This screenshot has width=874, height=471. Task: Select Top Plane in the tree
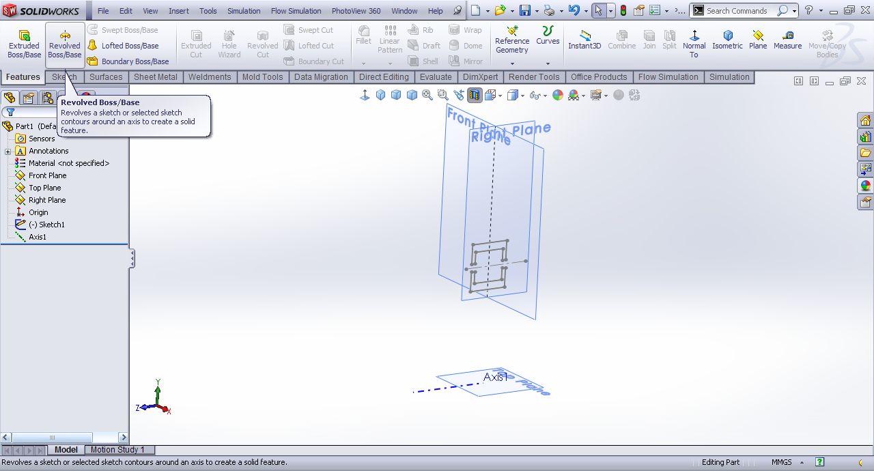(x=38, y=188)
